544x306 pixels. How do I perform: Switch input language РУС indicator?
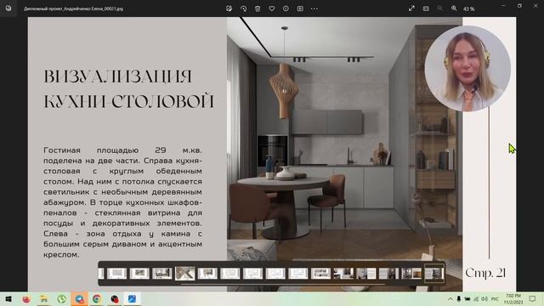pos(495,299)
